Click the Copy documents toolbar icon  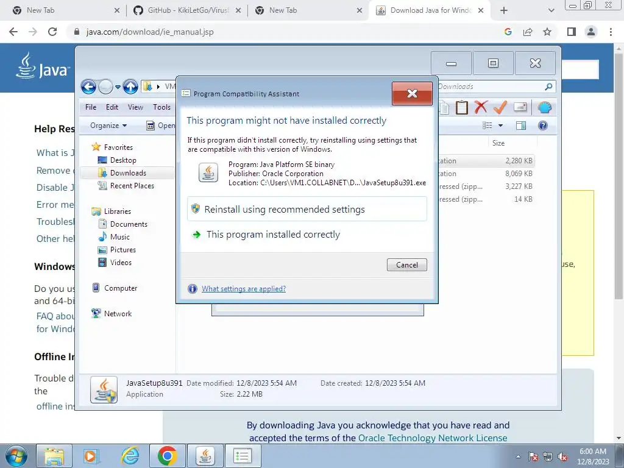pyautogui.click(x=444, y=107)
